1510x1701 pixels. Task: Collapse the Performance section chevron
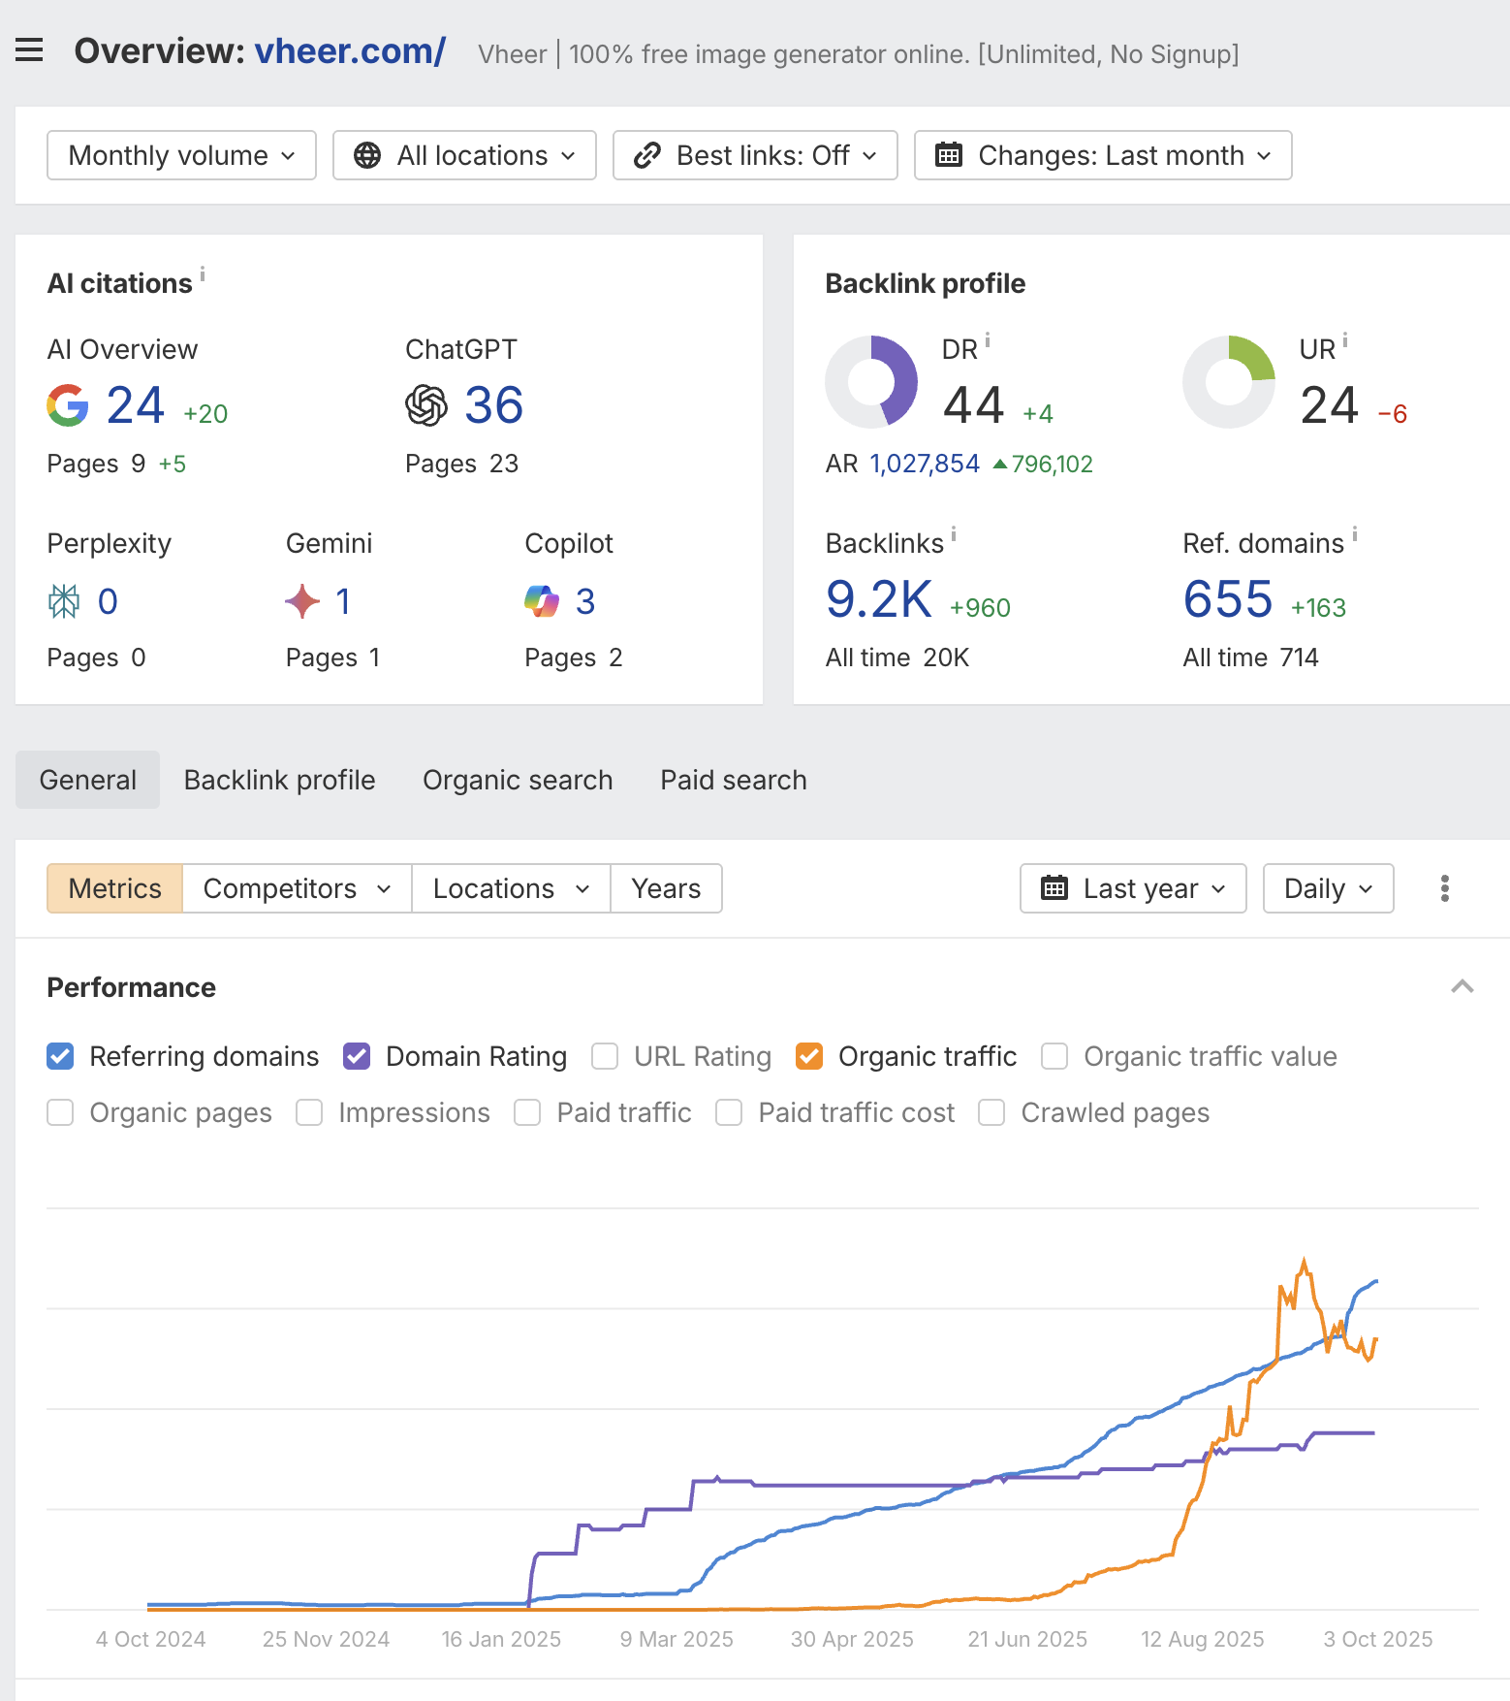coord(1463,987)
